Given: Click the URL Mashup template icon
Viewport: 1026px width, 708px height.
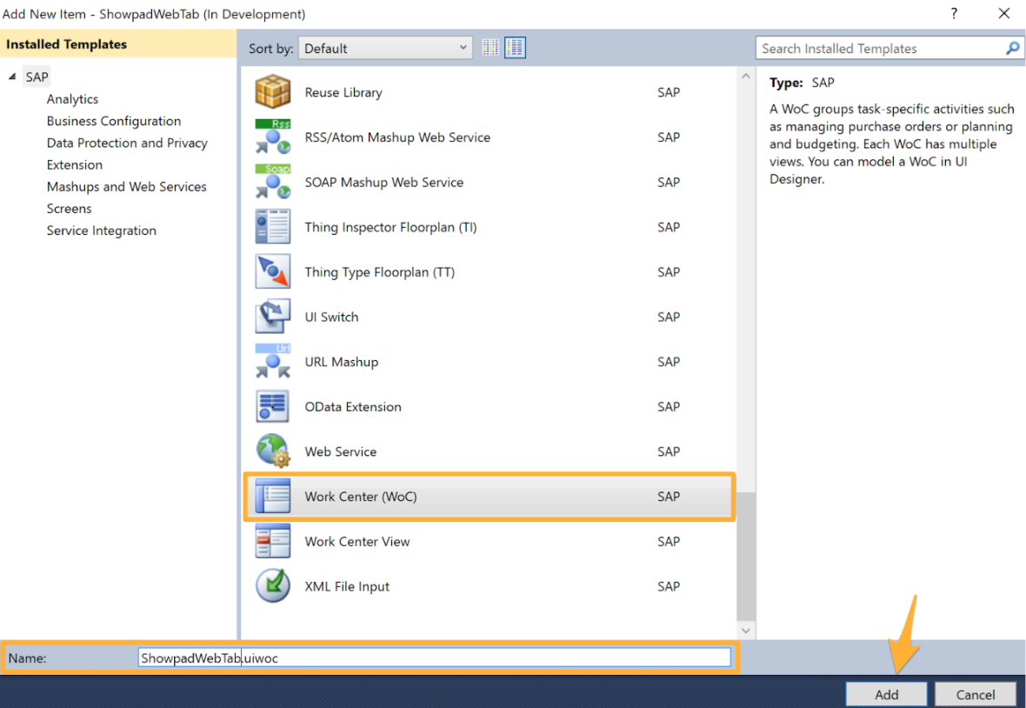Looking at the screenshot, I should [272, 362].
